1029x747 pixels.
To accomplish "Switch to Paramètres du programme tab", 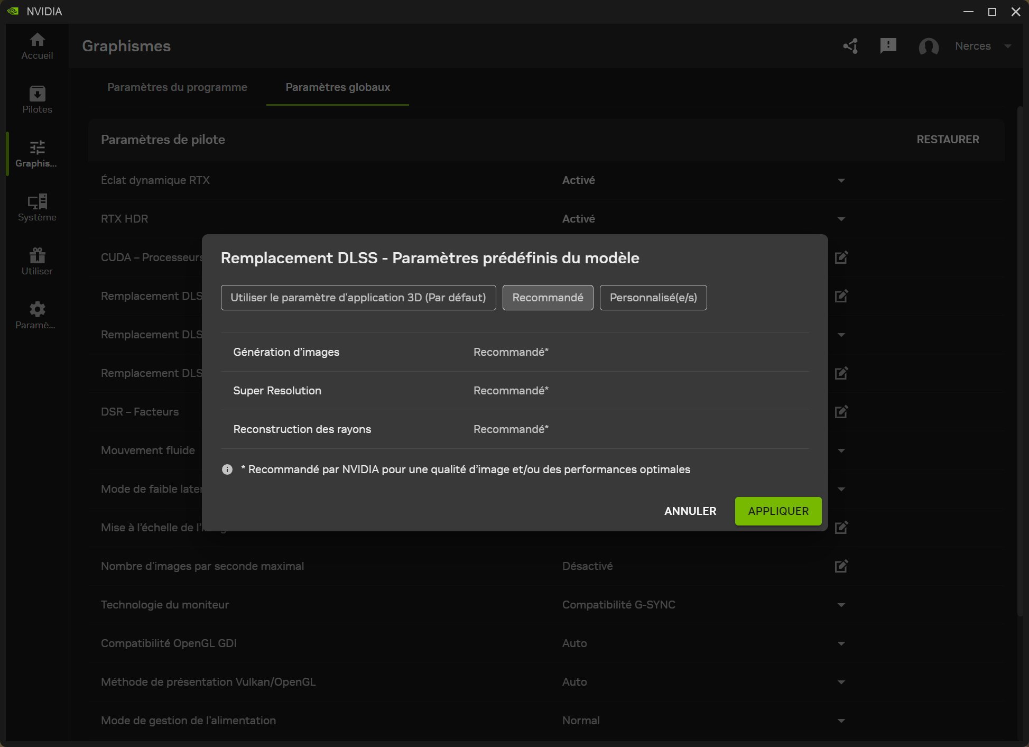I will 177,87.
